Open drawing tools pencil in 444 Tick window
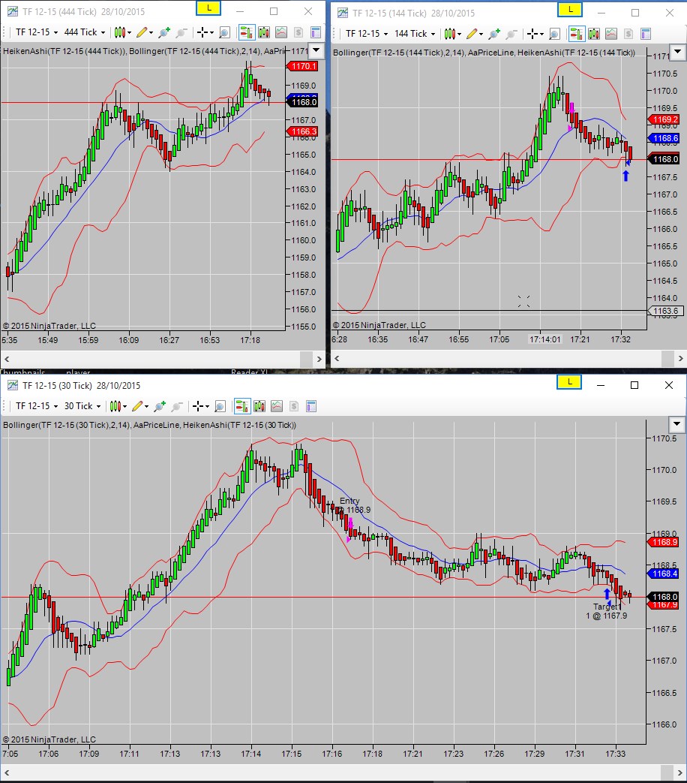This screenshot has width=687, height=783. (144, 32)
